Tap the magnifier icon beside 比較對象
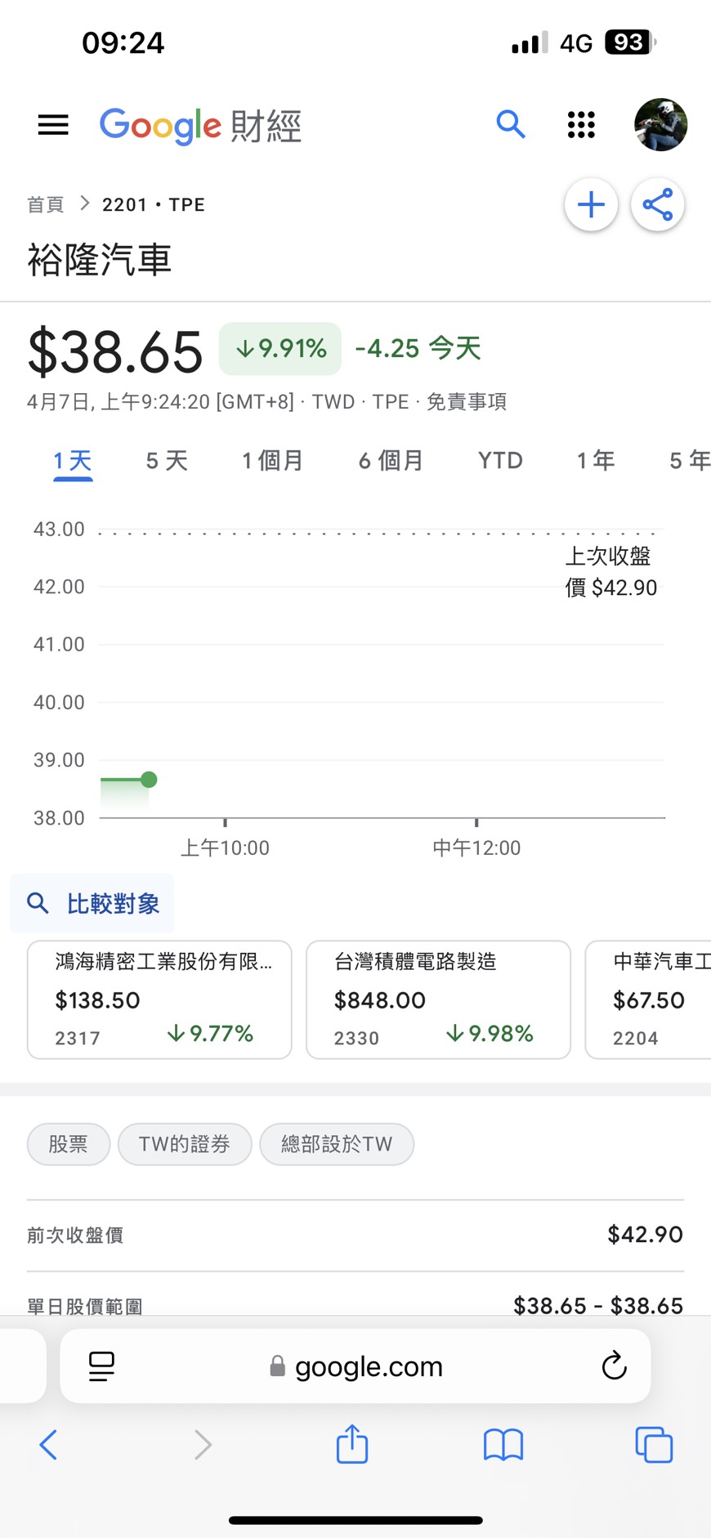The image size is (711, 1538). click(38, 903)
